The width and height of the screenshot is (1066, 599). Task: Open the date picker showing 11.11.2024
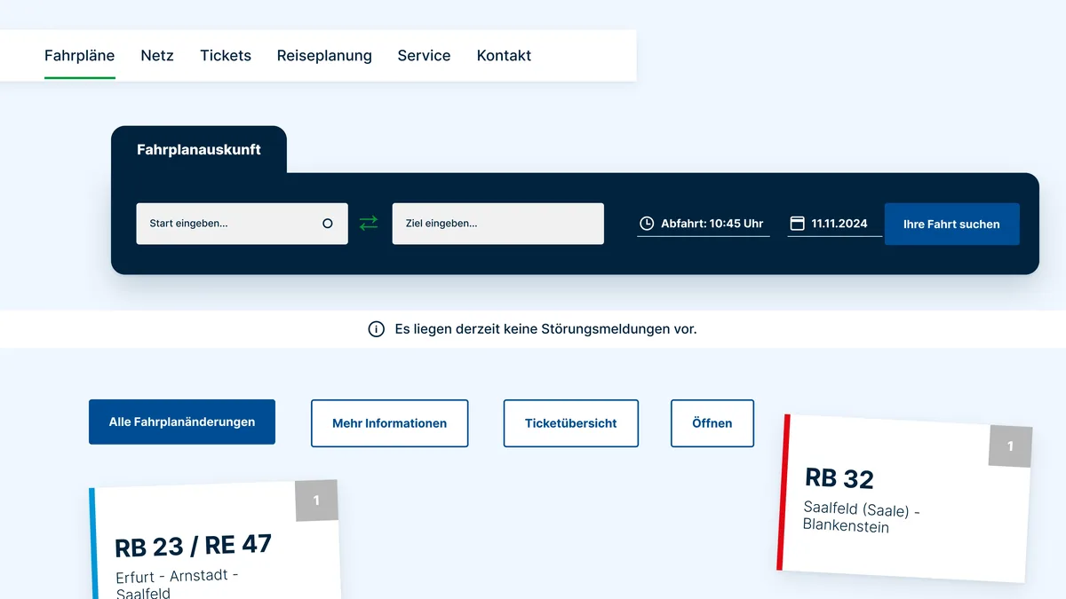(835, 224)
